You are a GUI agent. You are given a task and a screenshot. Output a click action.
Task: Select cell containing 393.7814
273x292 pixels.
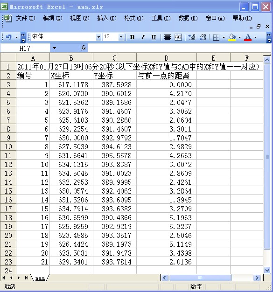[x=115, y=262]
